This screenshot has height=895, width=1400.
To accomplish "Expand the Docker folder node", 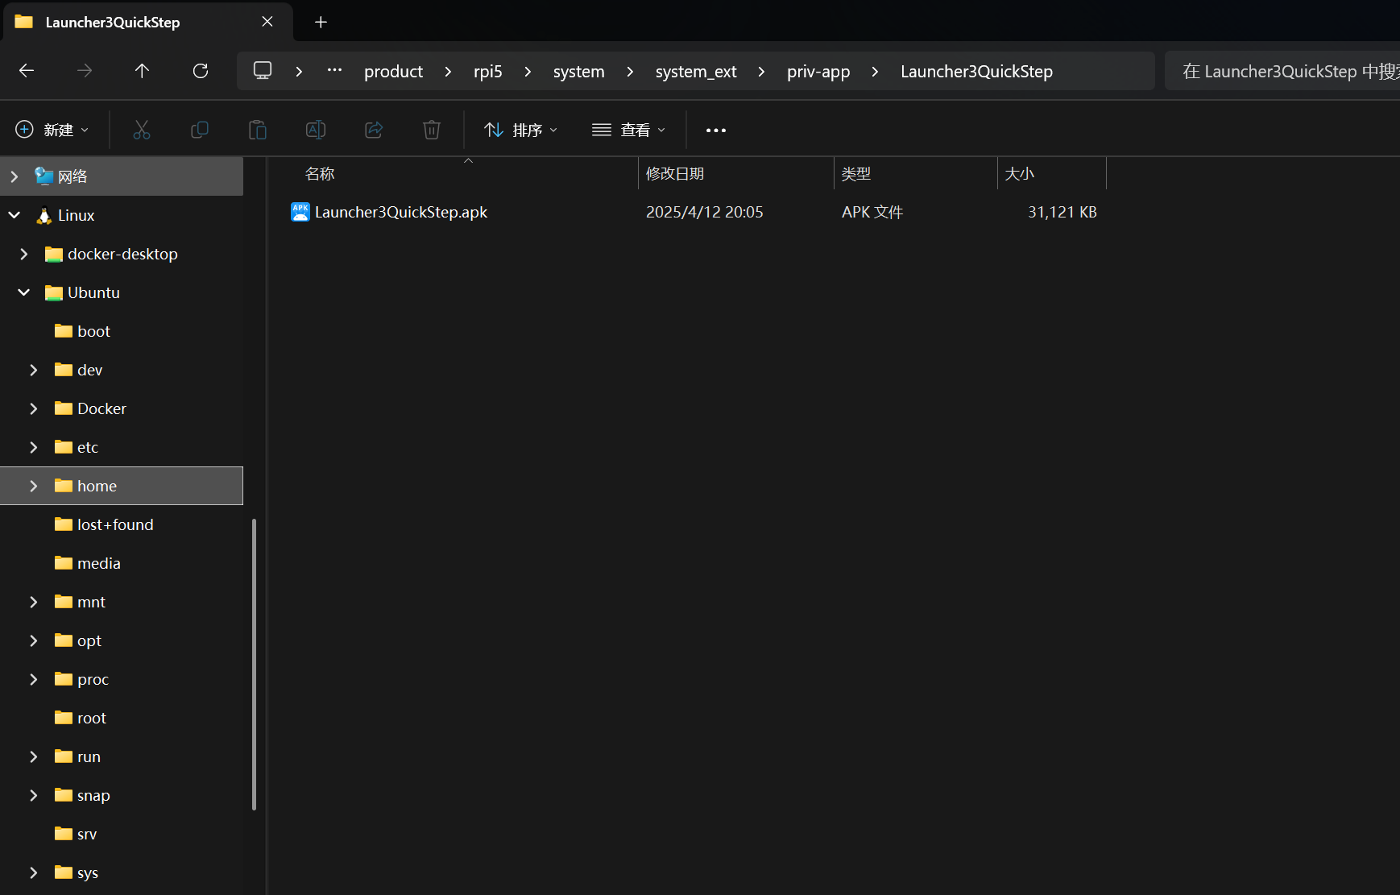I will click(x=34, y=408).
